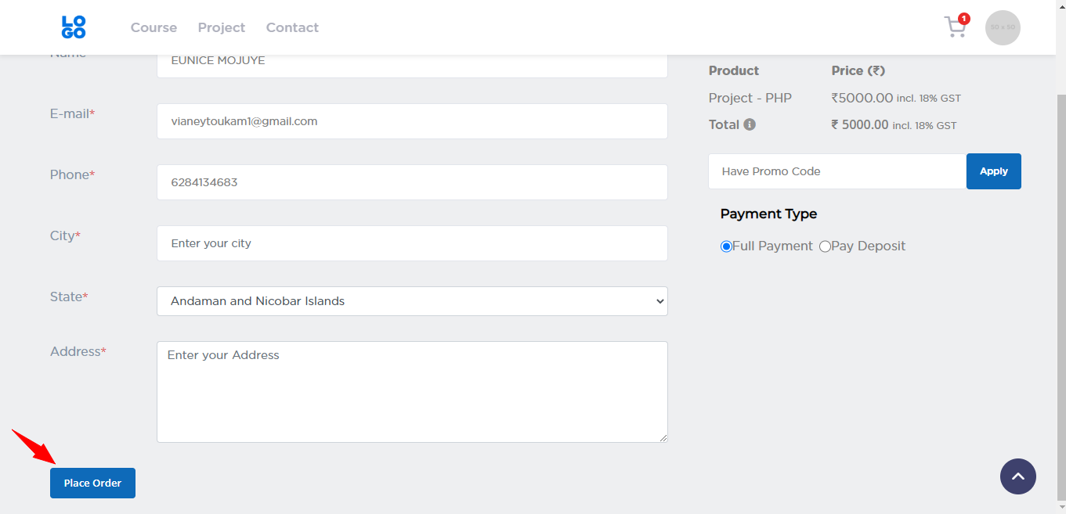Click the City input field
The image size is (1066, 514).
[412, 243]
